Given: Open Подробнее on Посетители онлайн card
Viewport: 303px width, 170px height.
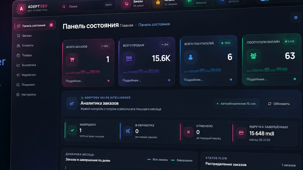Looking at the screenshot, I should (257, 79).
